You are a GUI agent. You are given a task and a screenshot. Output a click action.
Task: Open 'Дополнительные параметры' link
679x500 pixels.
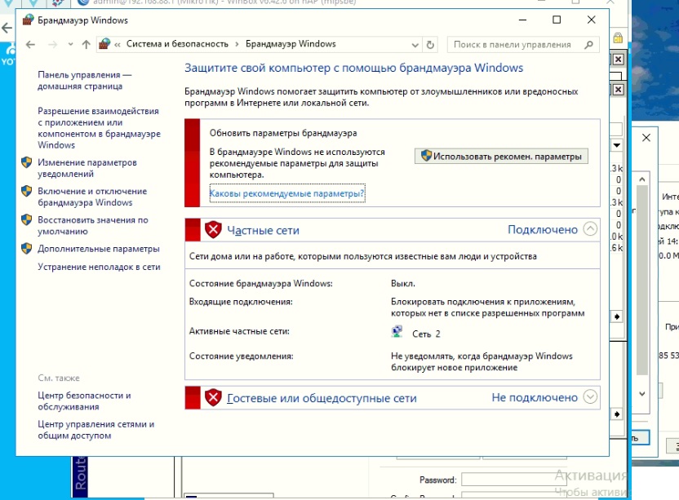click(99, 249)
